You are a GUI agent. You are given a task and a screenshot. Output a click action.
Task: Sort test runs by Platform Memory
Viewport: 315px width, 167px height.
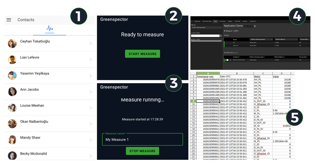click(280, 57)
